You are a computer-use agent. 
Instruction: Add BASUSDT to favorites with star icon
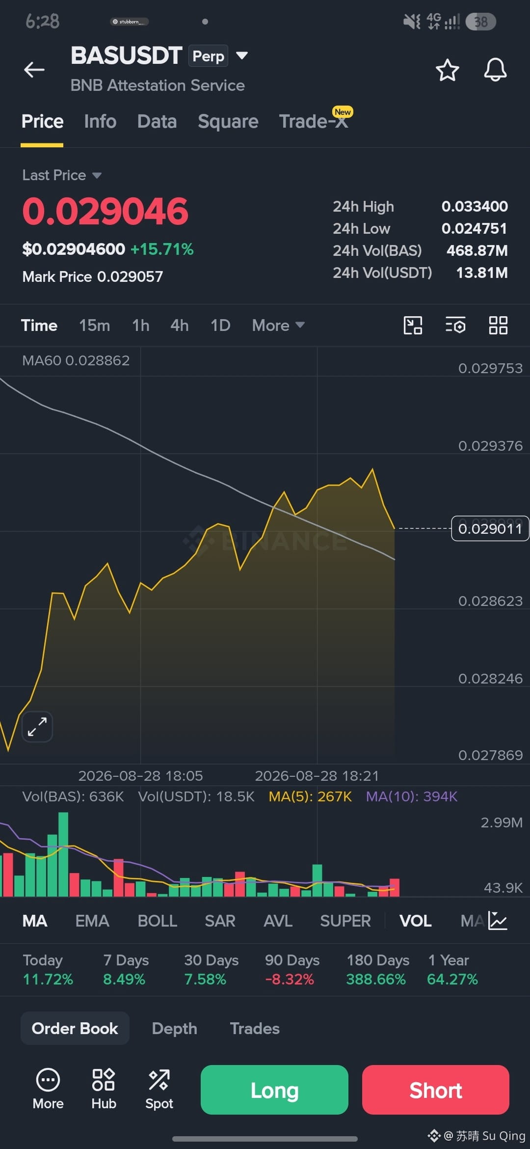pyautogui.click(x=447, y=70)
